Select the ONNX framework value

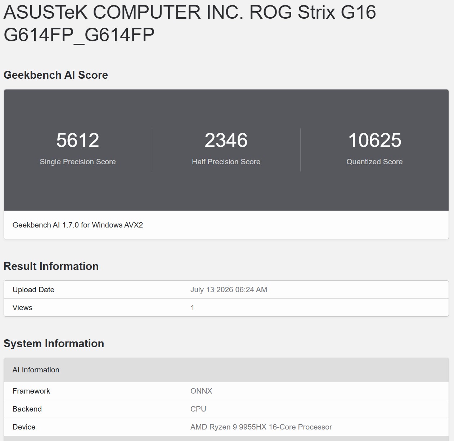pos(201,391)
